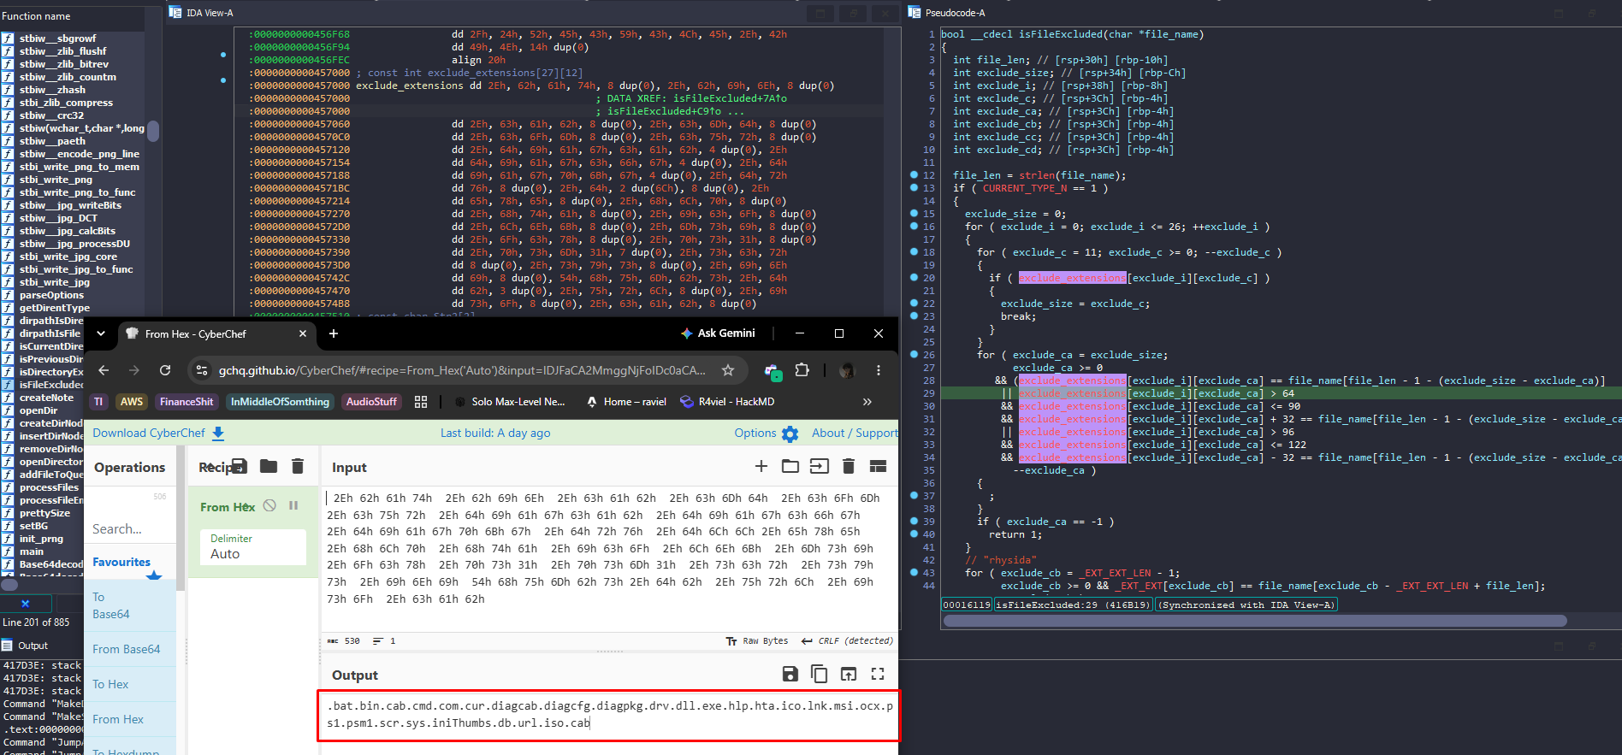Open Raw Bytes input encoding selector
Viewport: 1622px width, 755px height.
pos(757,640)
